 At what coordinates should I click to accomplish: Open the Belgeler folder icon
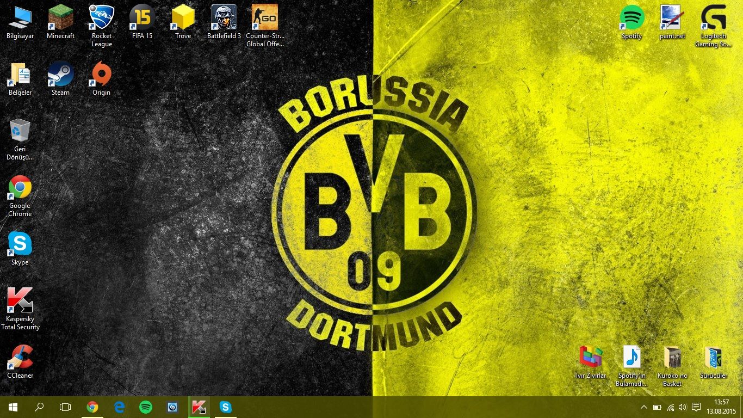pyautogui.click(x=20, y=79)
